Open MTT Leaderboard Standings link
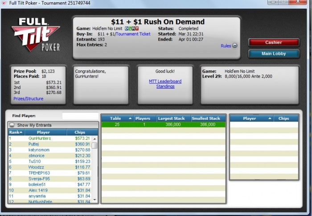This screenshot has width=312, height=216. coord(165,84)
